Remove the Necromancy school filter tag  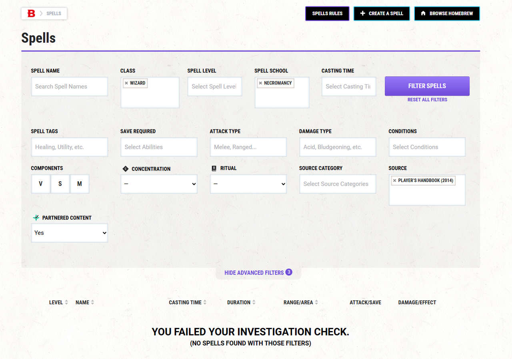point(260,83)
